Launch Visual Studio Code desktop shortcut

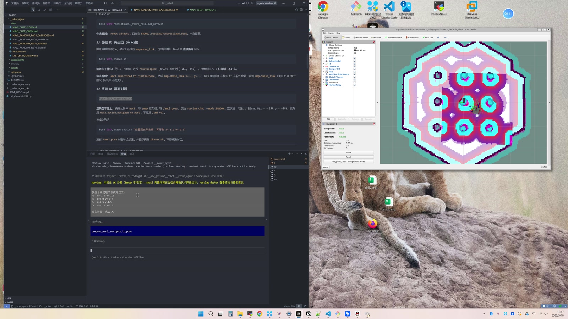(x=389, y=10)
